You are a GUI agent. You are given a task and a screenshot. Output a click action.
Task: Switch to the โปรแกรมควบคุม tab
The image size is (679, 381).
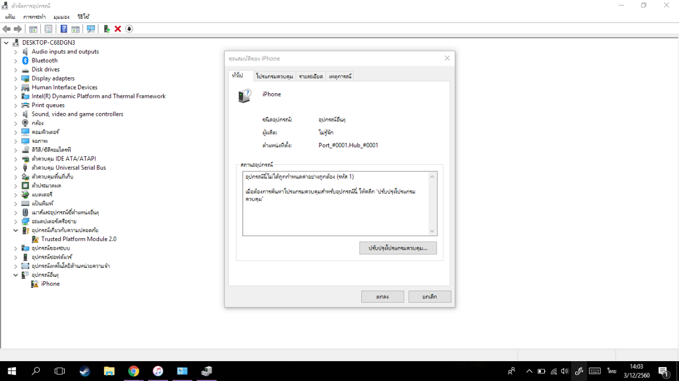click(275, 76)
